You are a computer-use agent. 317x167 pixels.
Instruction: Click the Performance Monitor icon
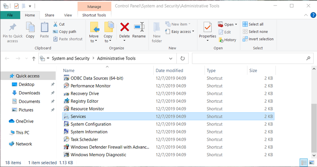point(66,86)
